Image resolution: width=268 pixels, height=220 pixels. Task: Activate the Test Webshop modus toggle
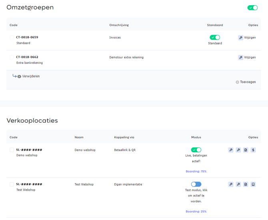[x=196, y=184]
